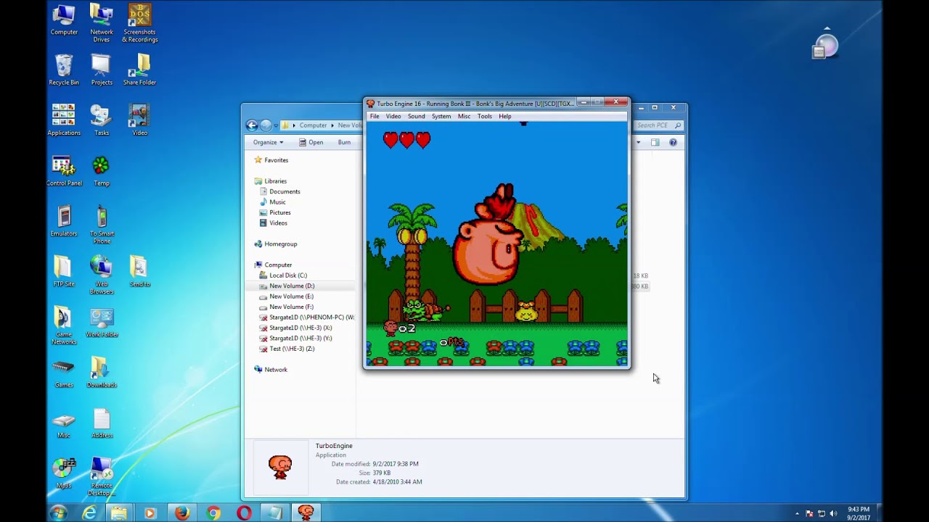Screen dimensions: 929x522
Task: Open the Share Folder desktop icon
Action: 139,70
